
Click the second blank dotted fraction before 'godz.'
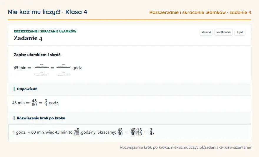pos(64,70)
